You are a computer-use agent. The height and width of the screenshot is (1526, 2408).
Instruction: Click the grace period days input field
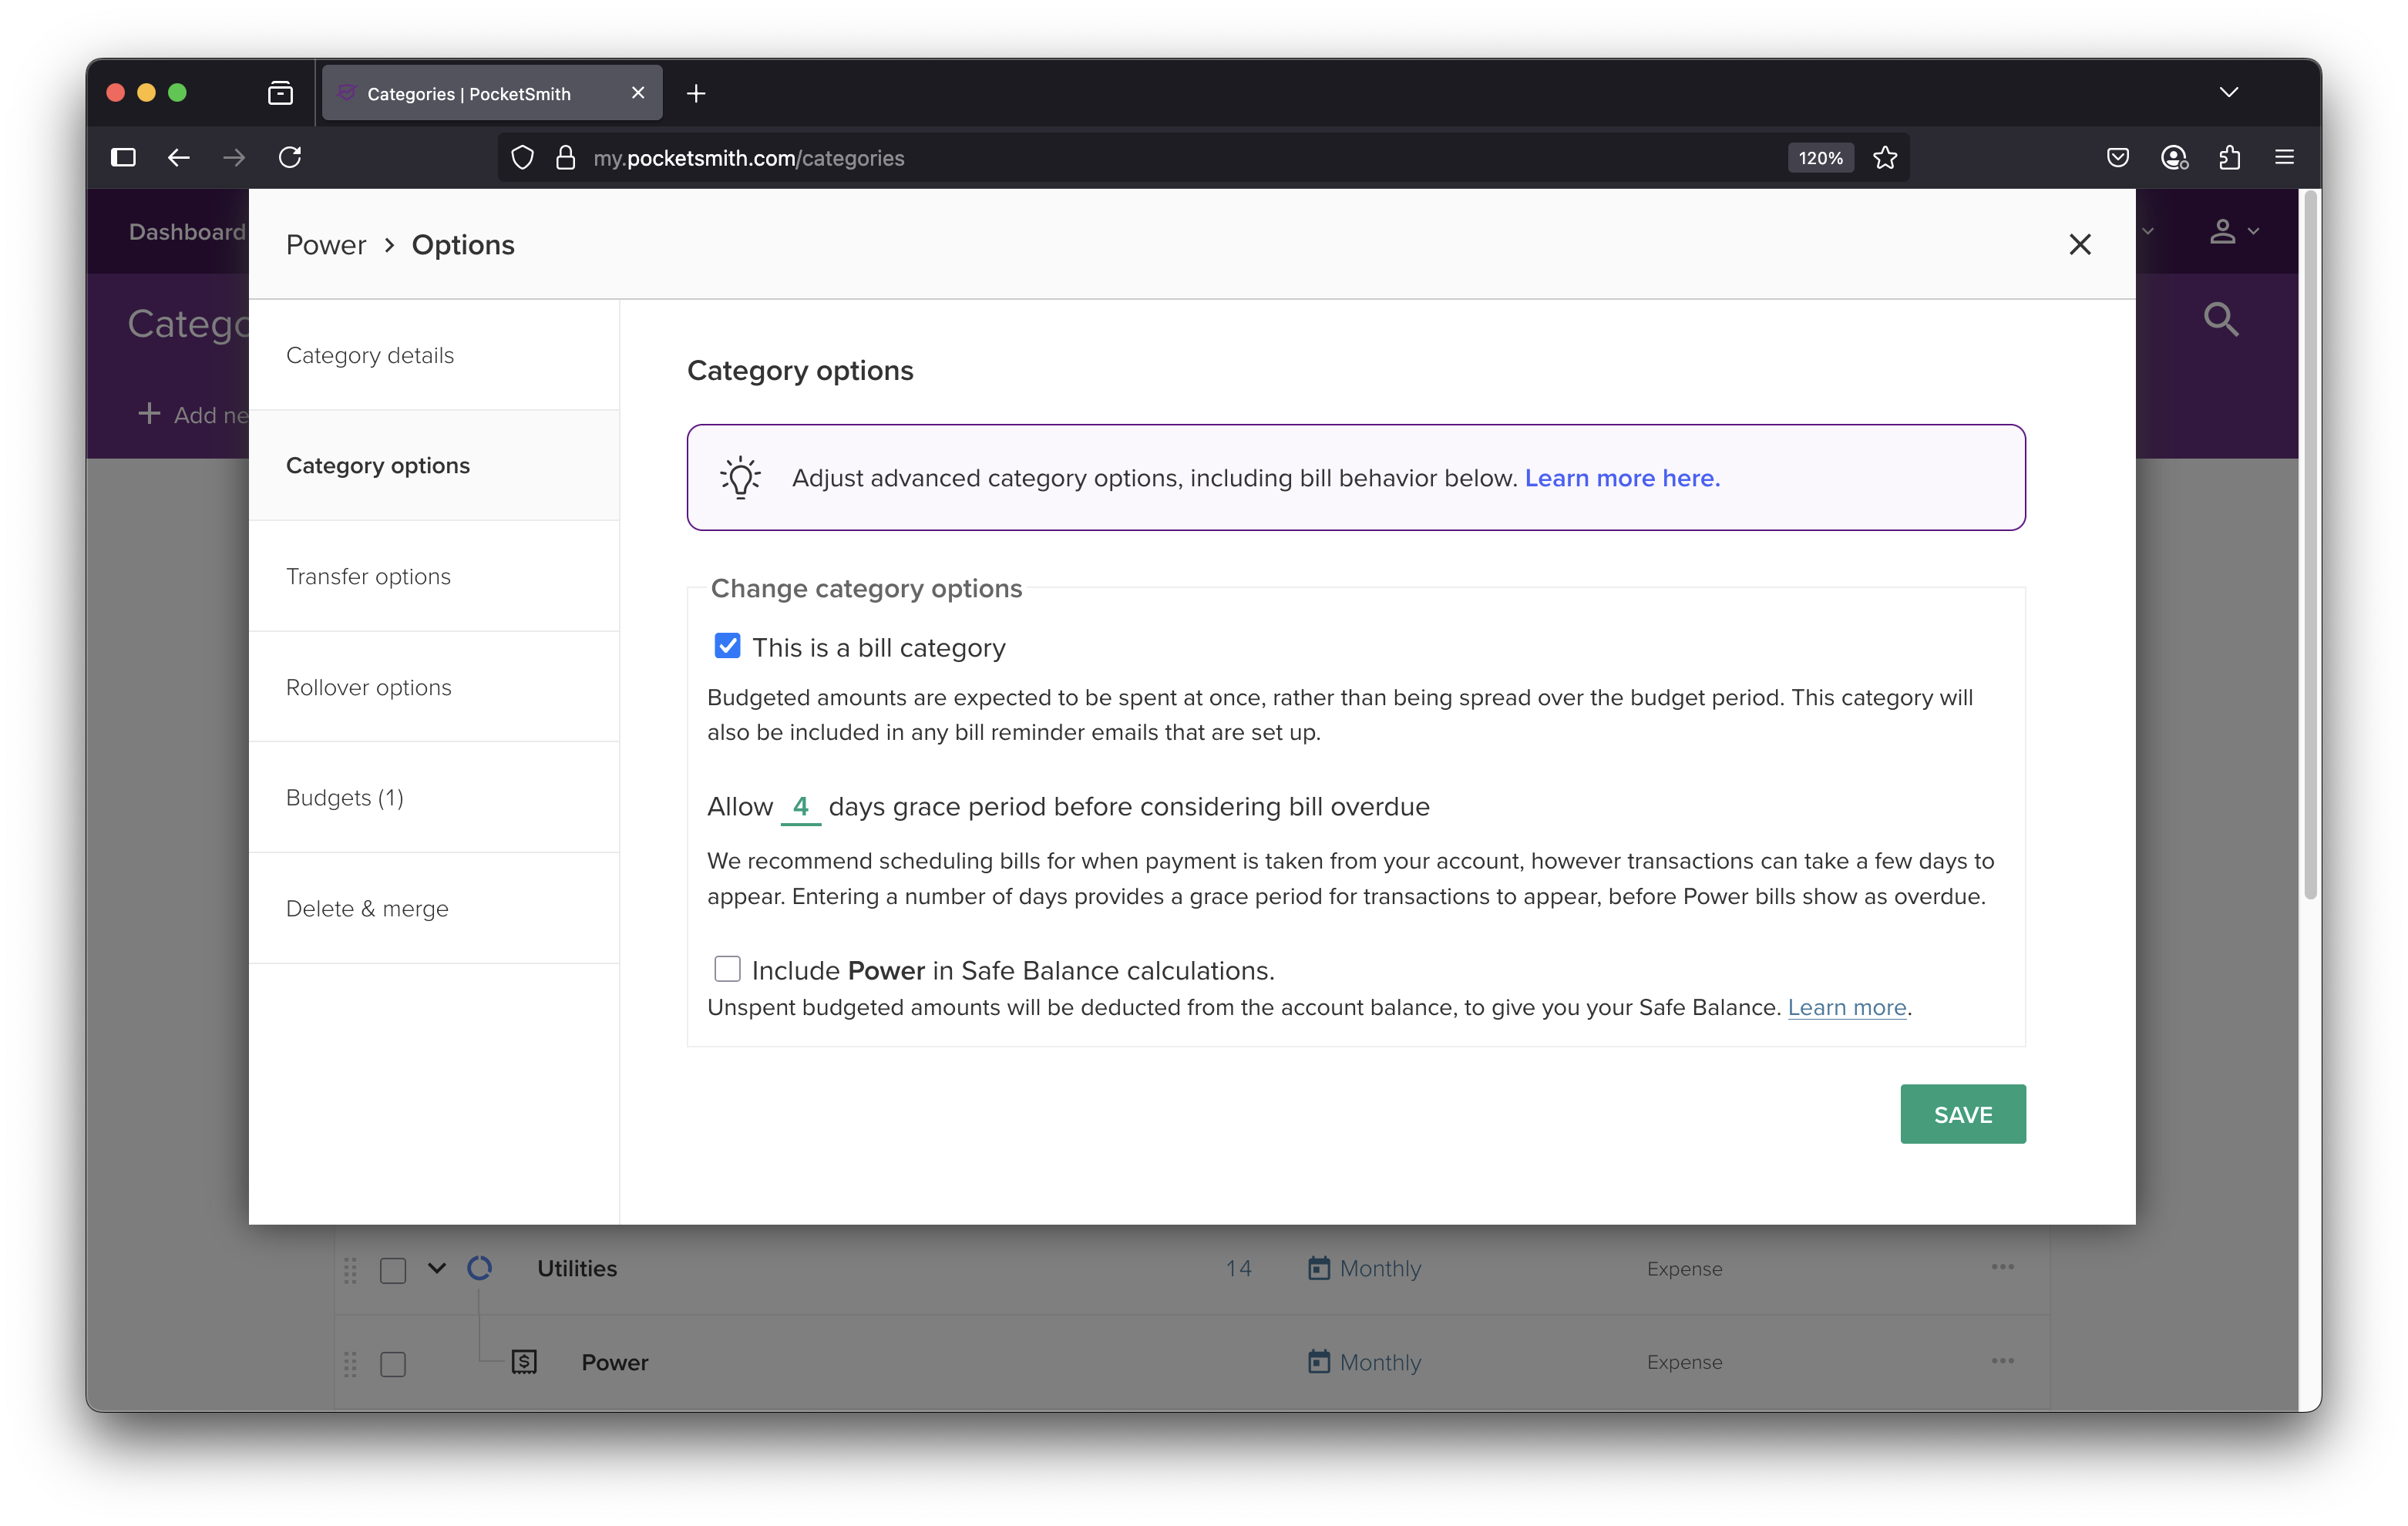coord(800,807)
